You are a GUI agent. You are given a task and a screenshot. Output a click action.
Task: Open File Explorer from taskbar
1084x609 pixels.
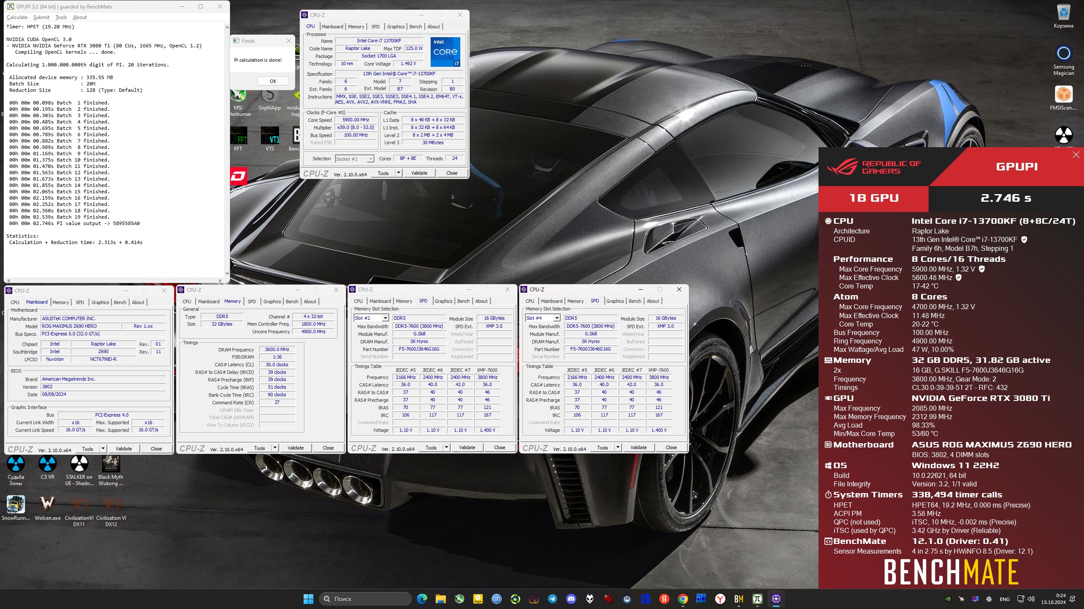click(440, 599)
